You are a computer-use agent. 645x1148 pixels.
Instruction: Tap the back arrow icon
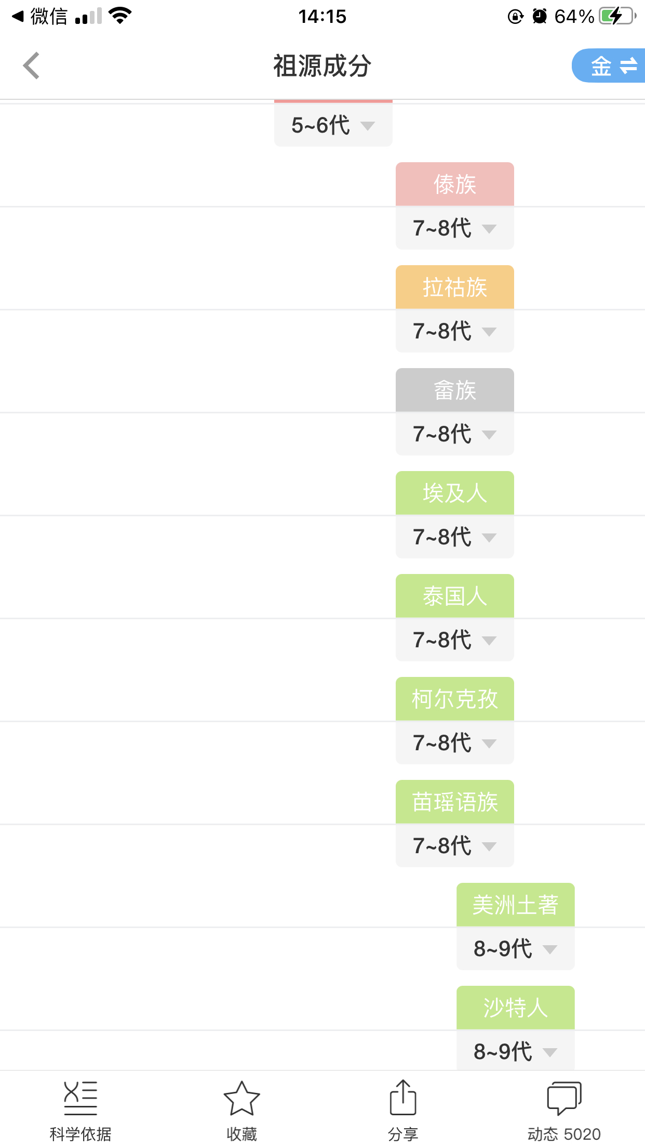point(31,66)
